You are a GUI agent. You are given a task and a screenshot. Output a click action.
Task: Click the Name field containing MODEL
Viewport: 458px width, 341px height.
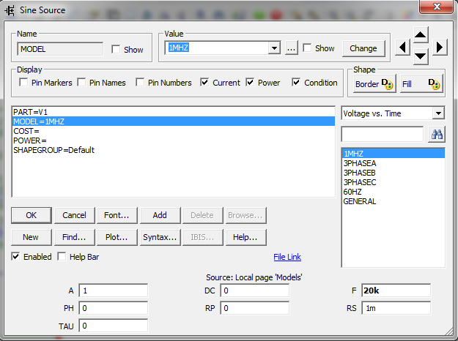(x=60, y=49)
